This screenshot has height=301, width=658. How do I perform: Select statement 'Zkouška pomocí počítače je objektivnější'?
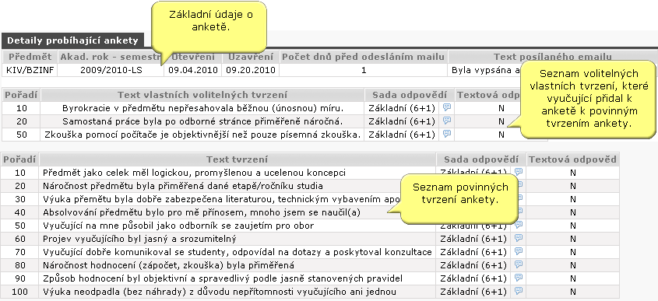202,135
